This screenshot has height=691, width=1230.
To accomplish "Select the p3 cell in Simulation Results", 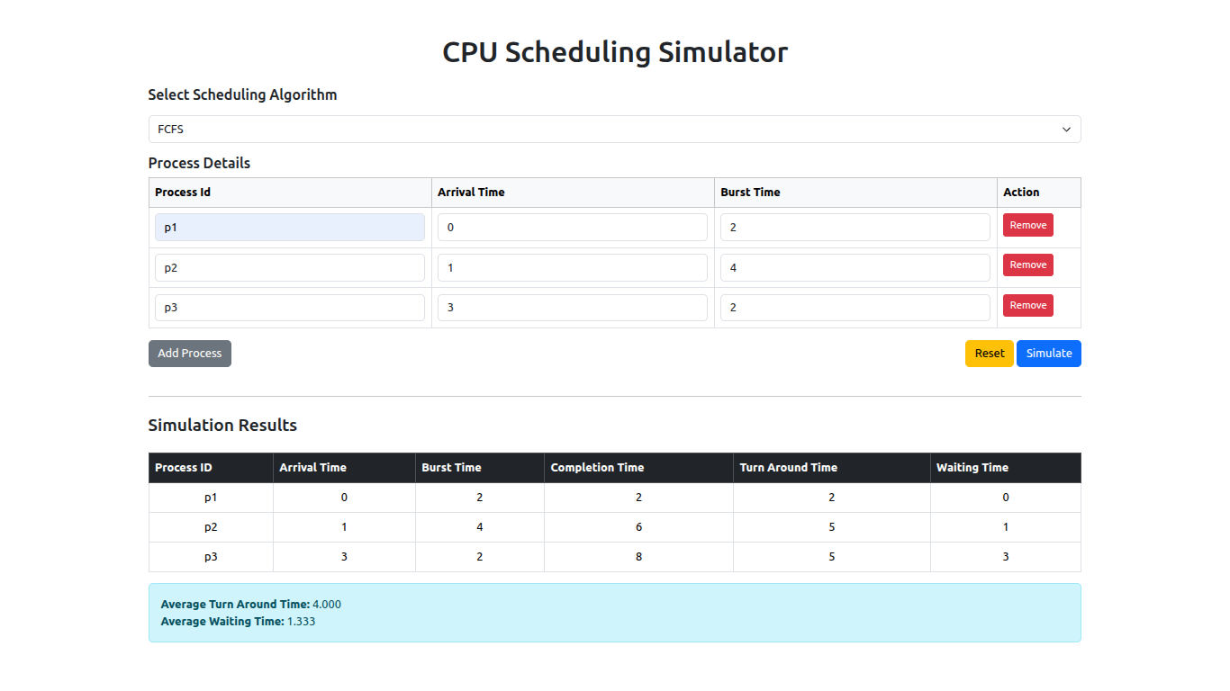I will (x=211, y=557).
